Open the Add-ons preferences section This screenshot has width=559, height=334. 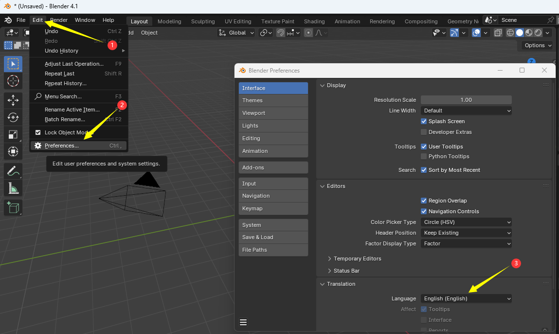273,167
